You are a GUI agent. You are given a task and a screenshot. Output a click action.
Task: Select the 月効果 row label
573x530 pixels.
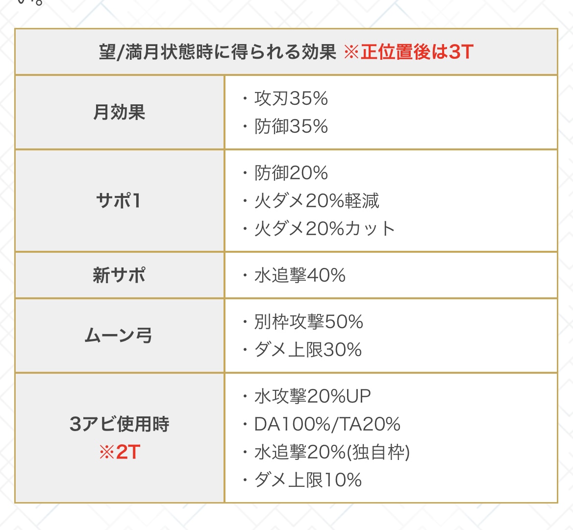[x=120, y=113]
